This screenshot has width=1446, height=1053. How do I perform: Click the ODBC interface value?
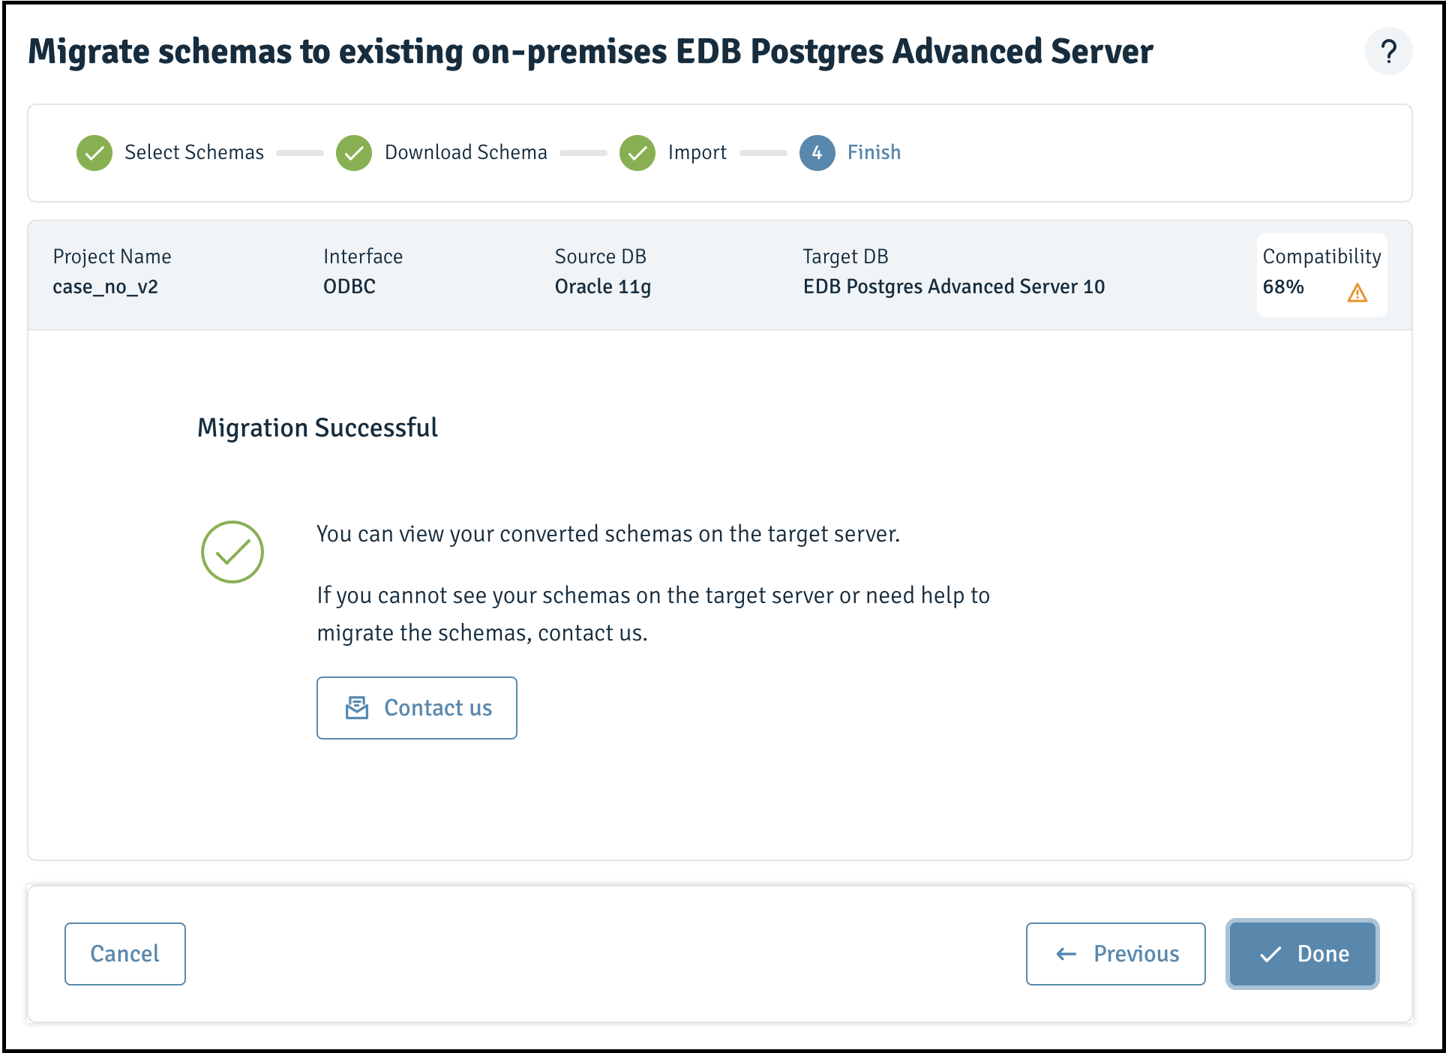pos(349,286)
